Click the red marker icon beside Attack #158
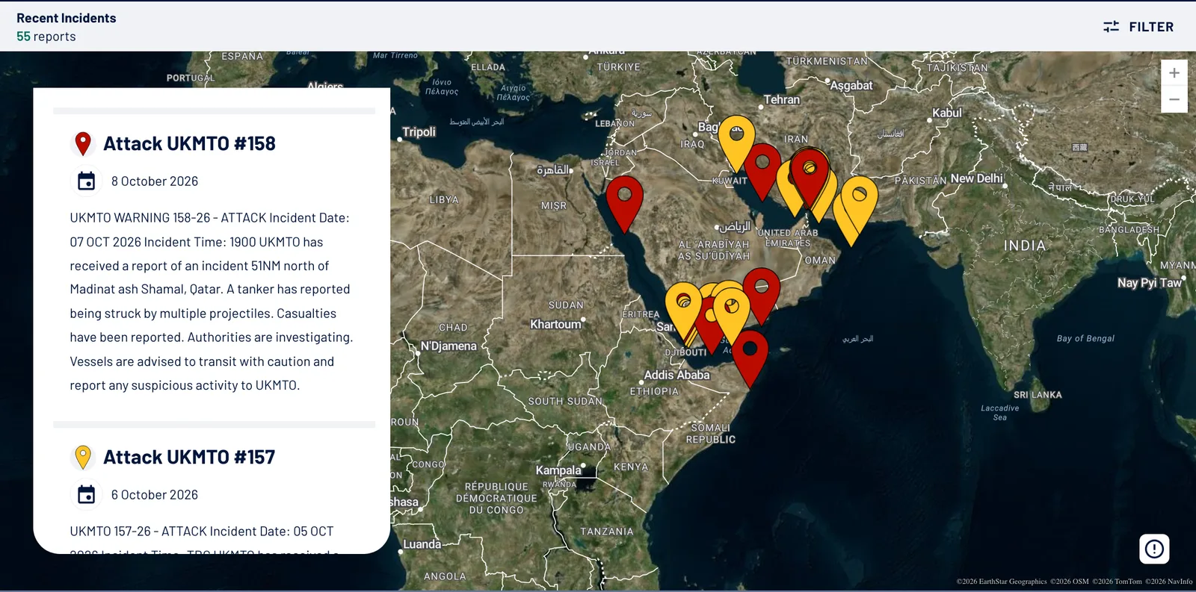The image size is (1196, 592). [x=83, y=143]
